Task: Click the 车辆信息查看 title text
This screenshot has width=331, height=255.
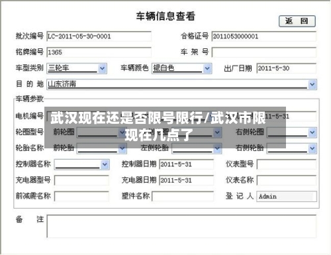Action: 165,16
